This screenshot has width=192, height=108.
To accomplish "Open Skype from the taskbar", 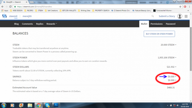I will coord(47,105).
